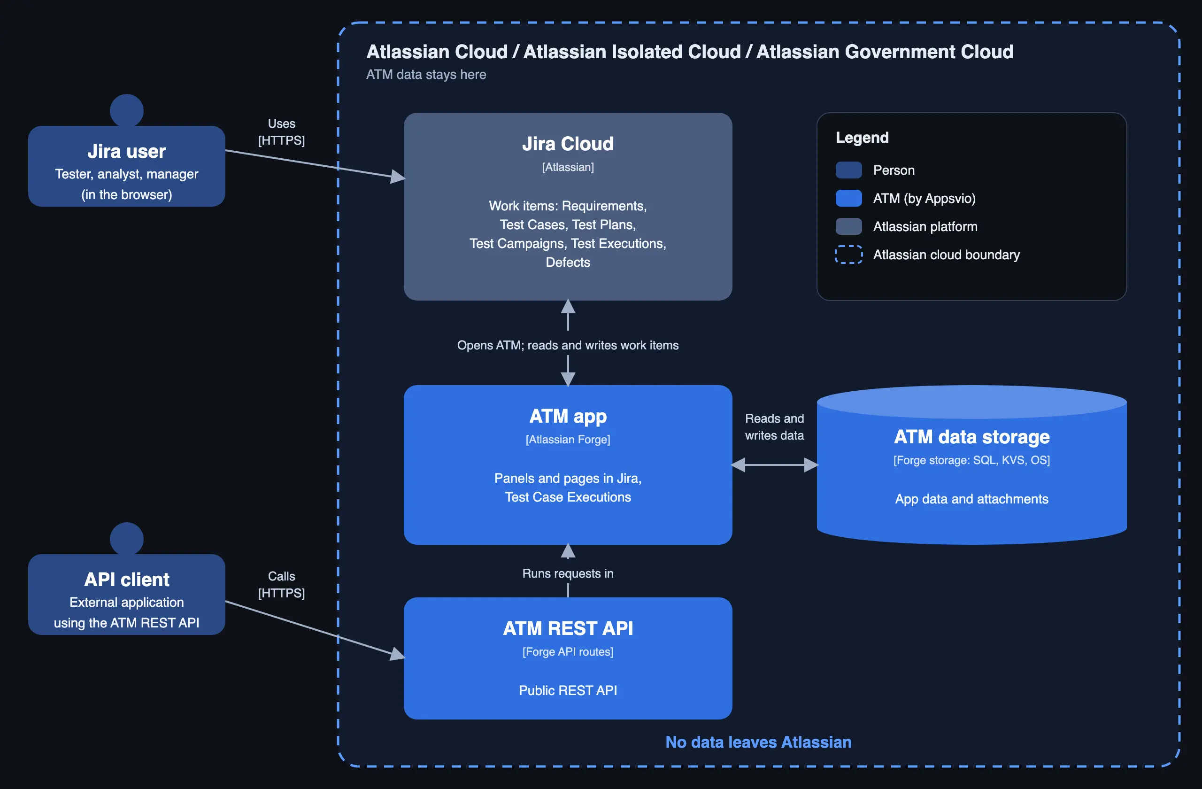Click the 'Defects' text in Jira Cloud
This screenshot has width=1202, height=789.
click(x=568, y=262)
